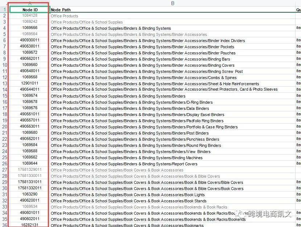Click the path ending in Binding Machines
The image size is (301, 227).
click(x=127, y=158)
